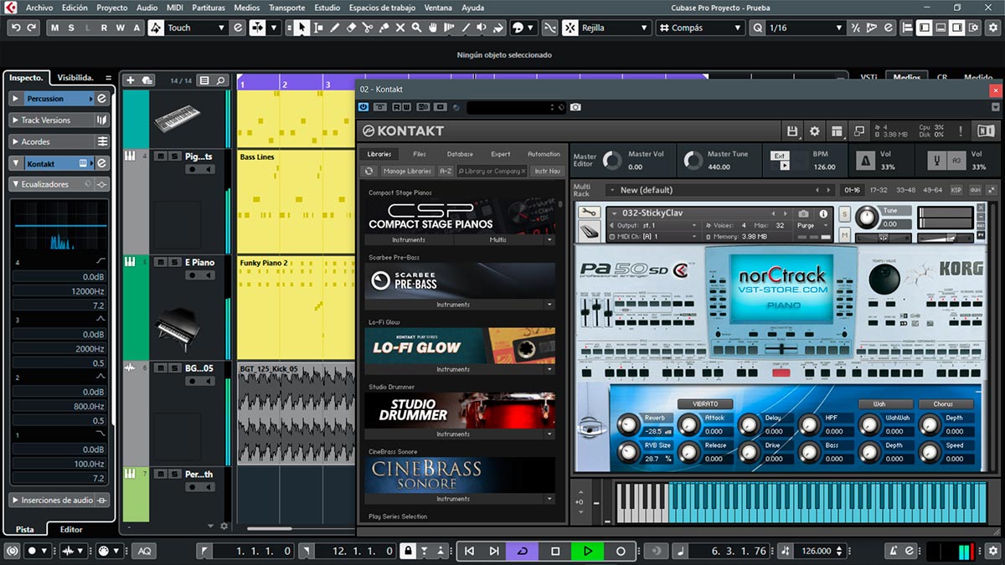Go to previous marker in transport
The height and width of the screenshot is (565, 1005).
(470, 551)
